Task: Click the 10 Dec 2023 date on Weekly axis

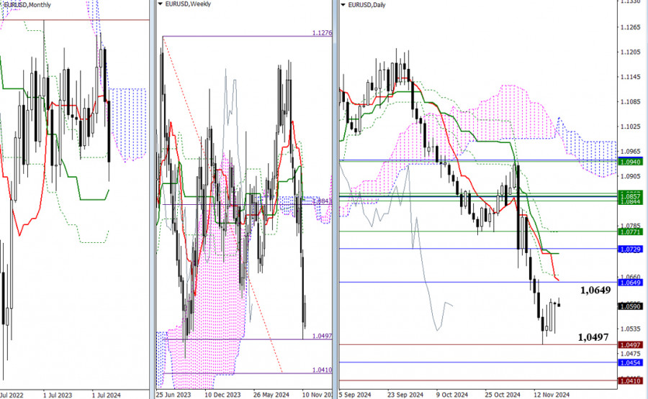Action: click(222, 395)
